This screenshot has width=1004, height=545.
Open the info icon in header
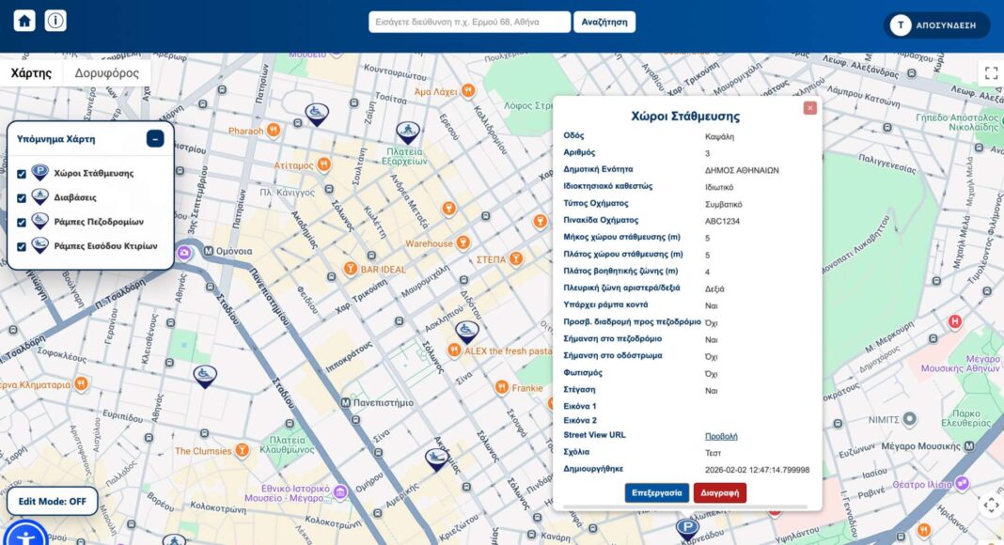(55, 21)
